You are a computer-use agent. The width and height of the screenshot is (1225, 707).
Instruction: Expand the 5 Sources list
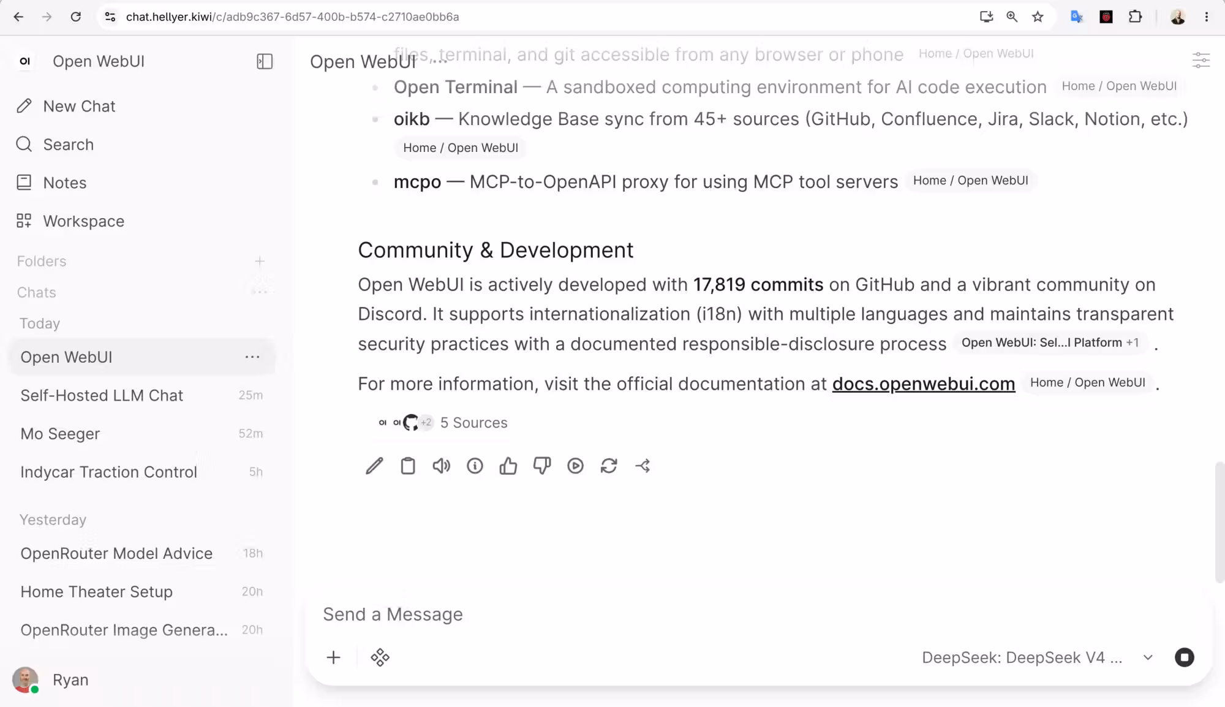point(443,423)
